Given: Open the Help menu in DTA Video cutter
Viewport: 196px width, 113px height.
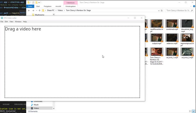Looking at the screenshot, I should [x=25, y=22].
